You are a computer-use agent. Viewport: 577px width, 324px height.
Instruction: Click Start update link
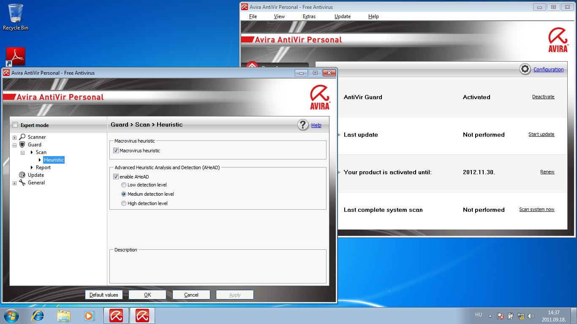[x=541, y=134]
